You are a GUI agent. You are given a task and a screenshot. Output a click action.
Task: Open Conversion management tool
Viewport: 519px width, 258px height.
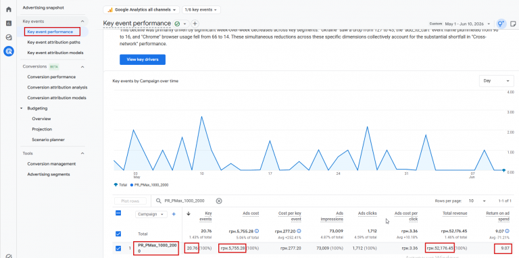pos(51,163)
